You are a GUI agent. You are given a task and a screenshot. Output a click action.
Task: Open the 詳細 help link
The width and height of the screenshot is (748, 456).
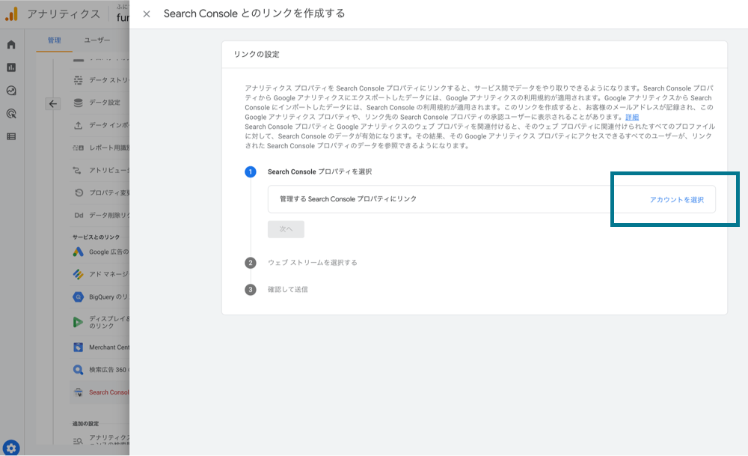tap(632, 117)
